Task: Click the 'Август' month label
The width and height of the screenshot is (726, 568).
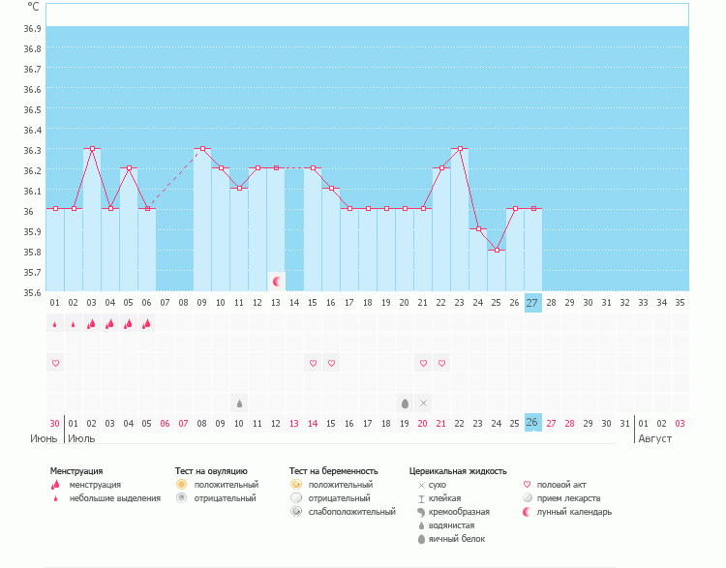Action: point(653,438)
